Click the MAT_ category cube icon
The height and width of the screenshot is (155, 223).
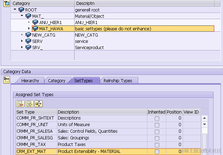[28, 16]
